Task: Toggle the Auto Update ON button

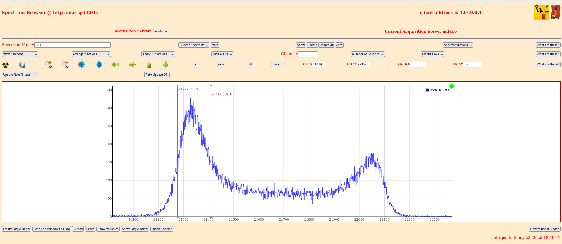Action: [x=157, y=75]
